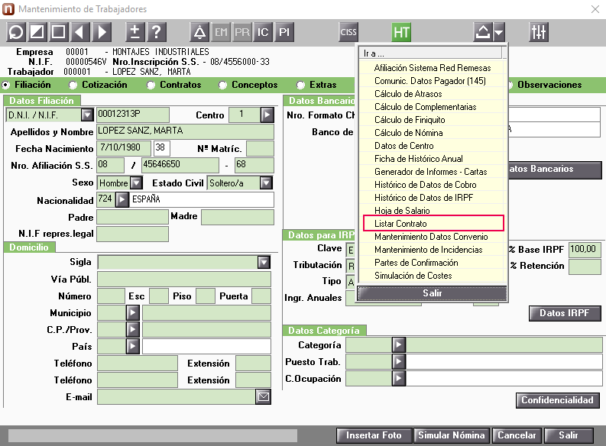Viewport: 606px width, 446px height.
Task: Open Nacionalidad lookup arrow button
Action: point(122,199)
